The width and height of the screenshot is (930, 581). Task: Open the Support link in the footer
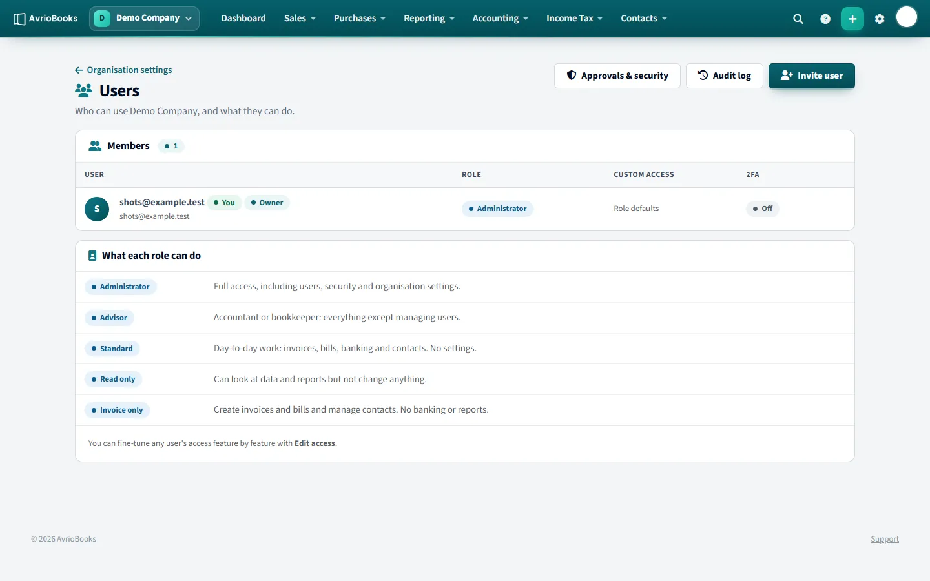point(885,539)
